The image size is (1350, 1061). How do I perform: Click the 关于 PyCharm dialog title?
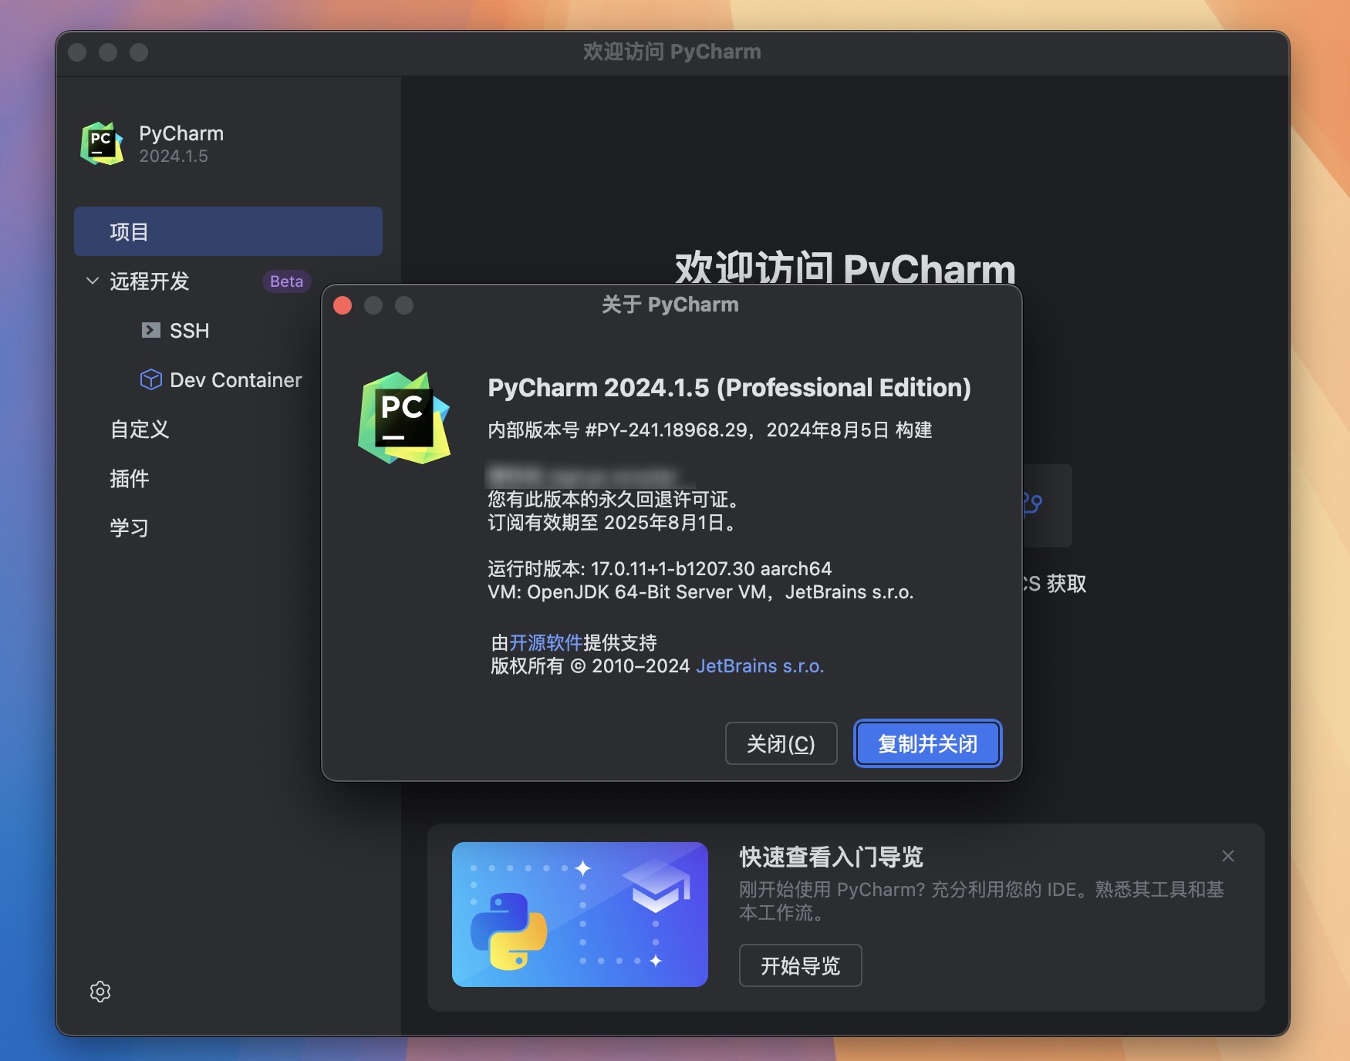pos(670,305)
